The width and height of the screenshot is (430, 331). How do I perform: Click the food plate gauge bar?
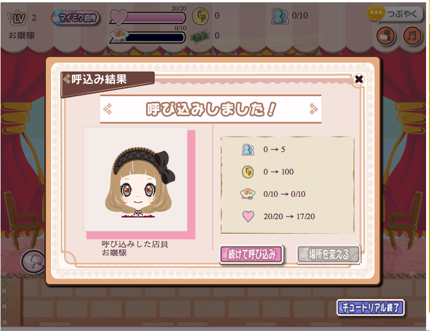pos(148,37)
